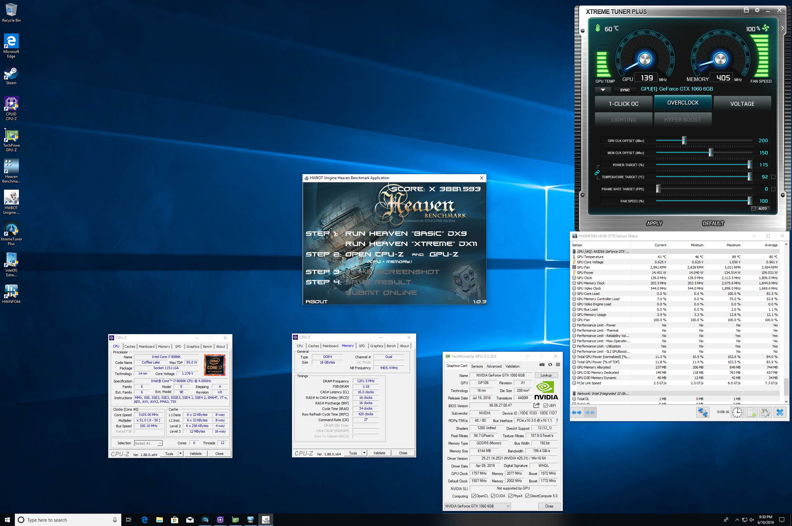792x526 pixels.
Task: Click DEFAULT in Xtreme Tuner Plus
Action: point(713,223)
